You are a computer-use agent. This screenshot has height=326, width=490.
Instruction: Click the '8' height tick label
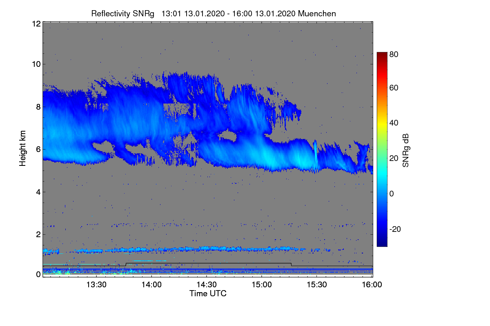(38, 107)
